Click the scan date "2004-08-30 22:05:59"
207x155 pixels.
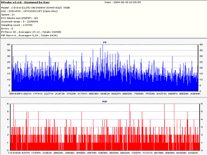126,2
